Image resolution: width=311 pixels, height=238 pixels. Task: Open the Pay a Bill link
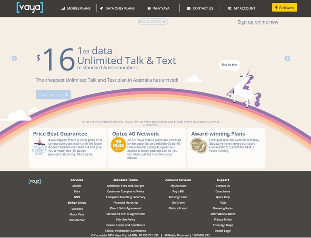pyautogui.click(x=178, y=192)
